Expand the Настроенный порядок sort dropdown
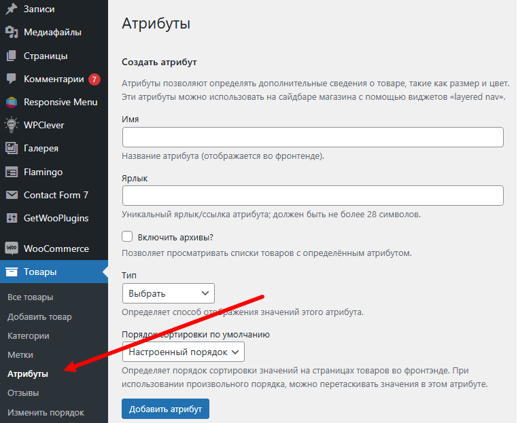This screenshot has height=423, width=518. point(184,352)
